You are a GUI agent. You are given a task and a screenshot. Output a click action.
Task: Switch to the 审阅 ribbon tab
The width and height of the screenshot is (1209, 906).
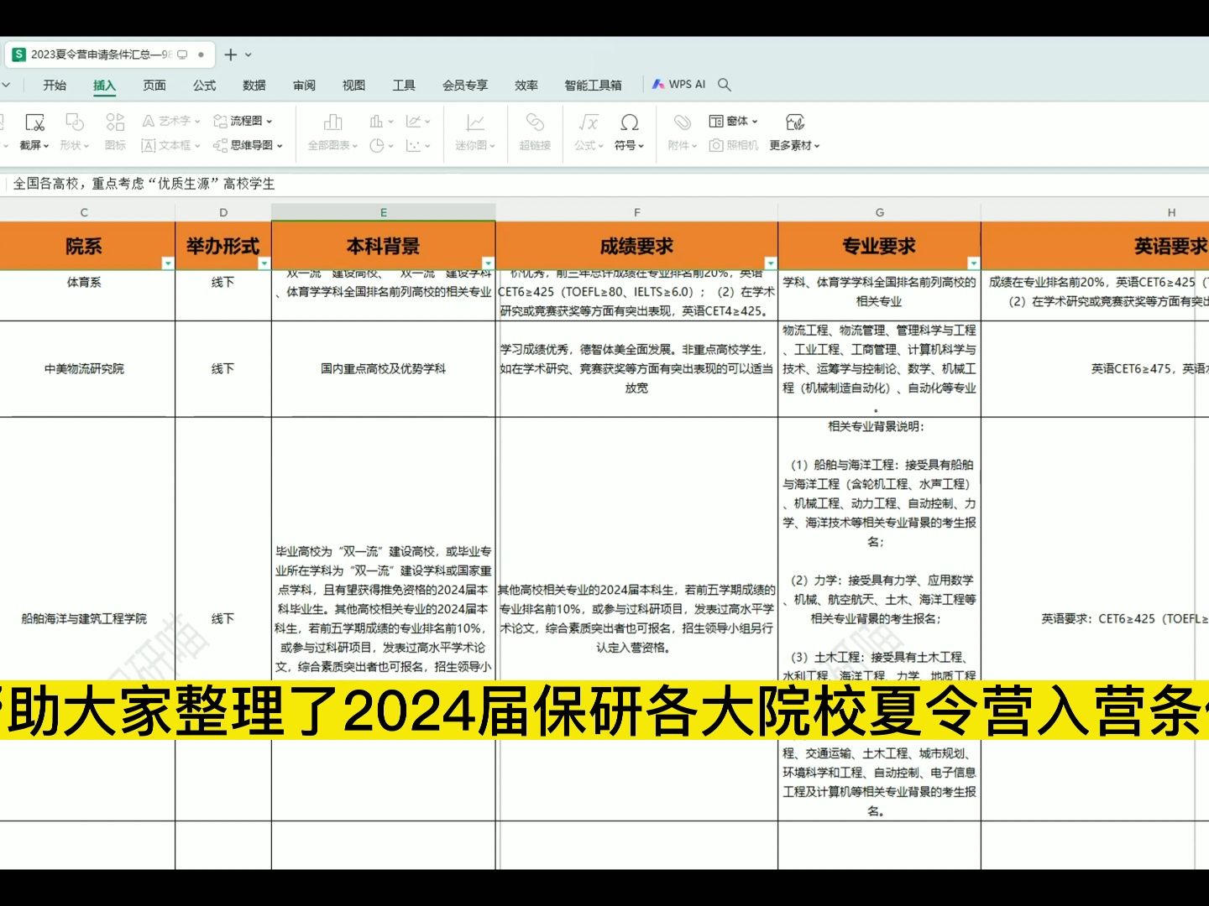(304, 85)
